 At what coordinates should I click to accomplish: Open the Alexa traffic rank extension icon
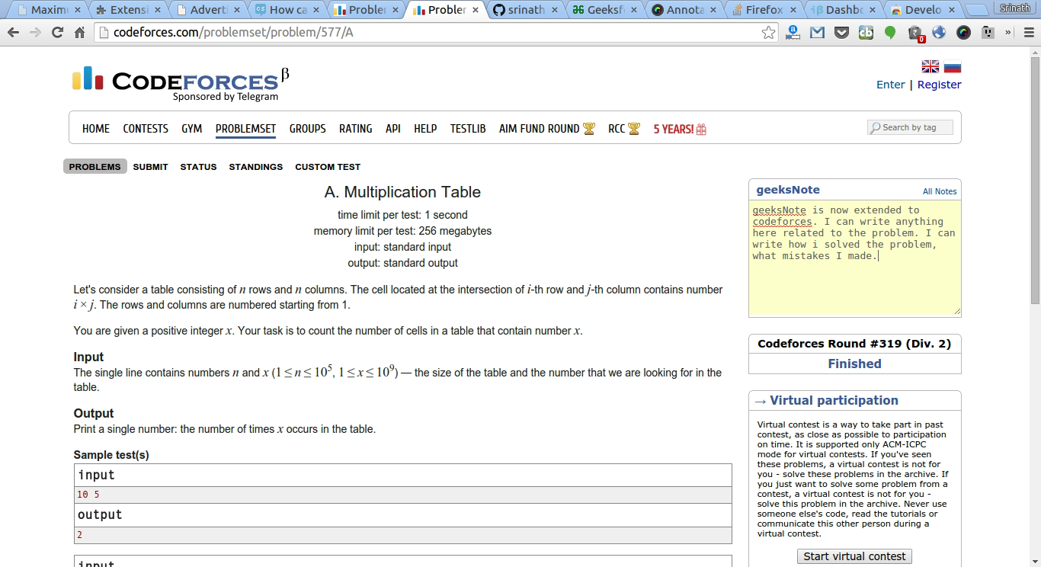tap(793, 33)
